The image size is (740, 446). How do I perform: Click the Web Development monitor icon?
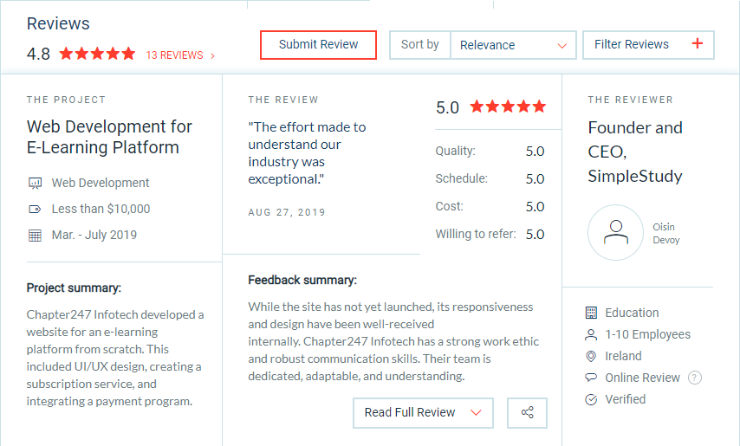36,183
